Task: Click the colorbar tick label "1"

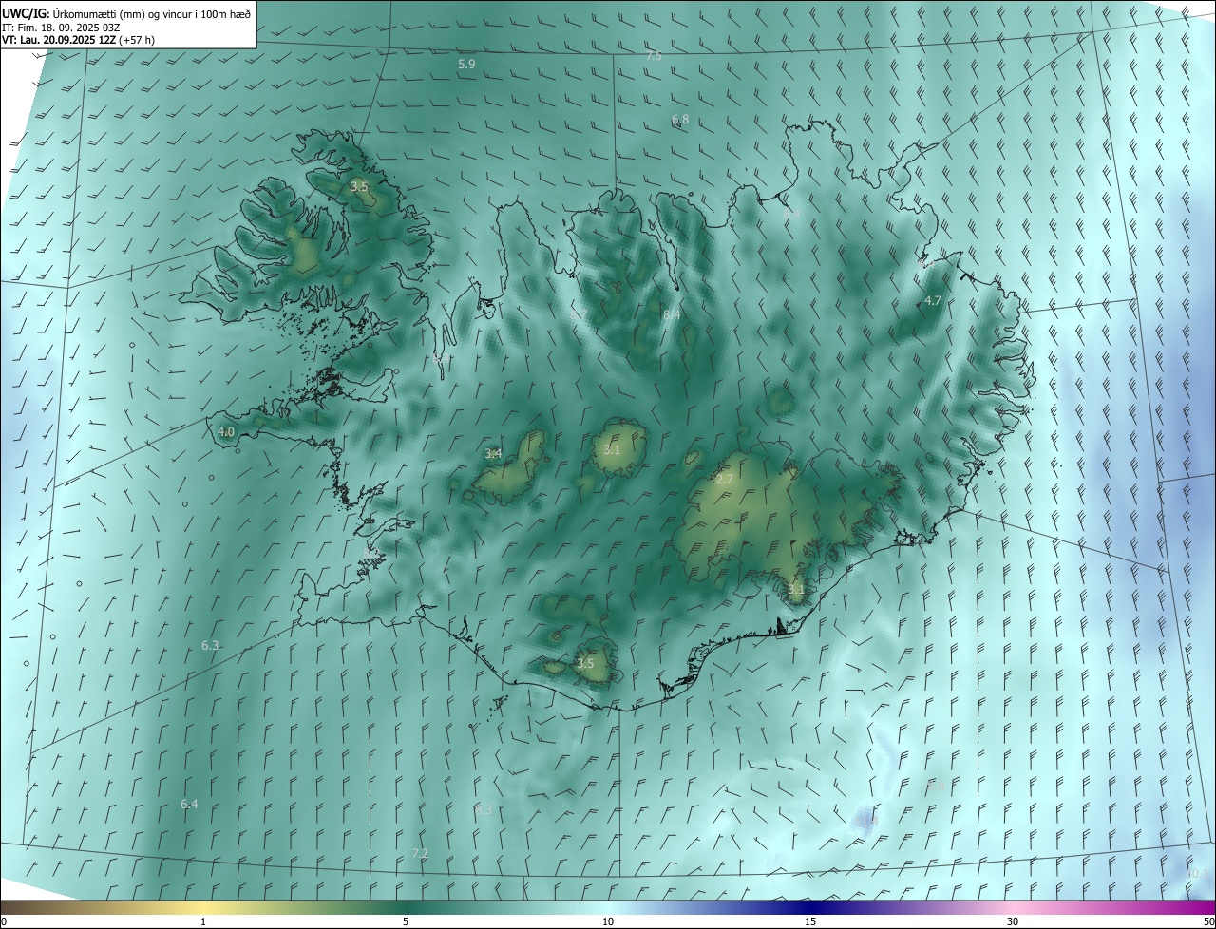Action: 203,921
